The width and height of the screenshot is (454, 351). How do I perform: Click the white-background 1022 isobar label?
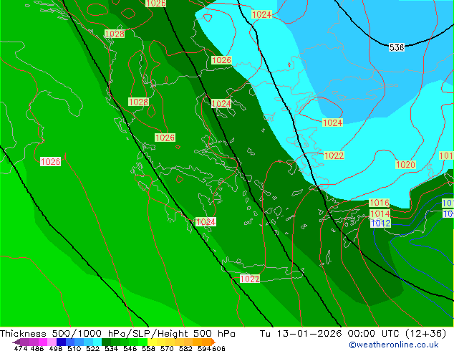[250, 279]
